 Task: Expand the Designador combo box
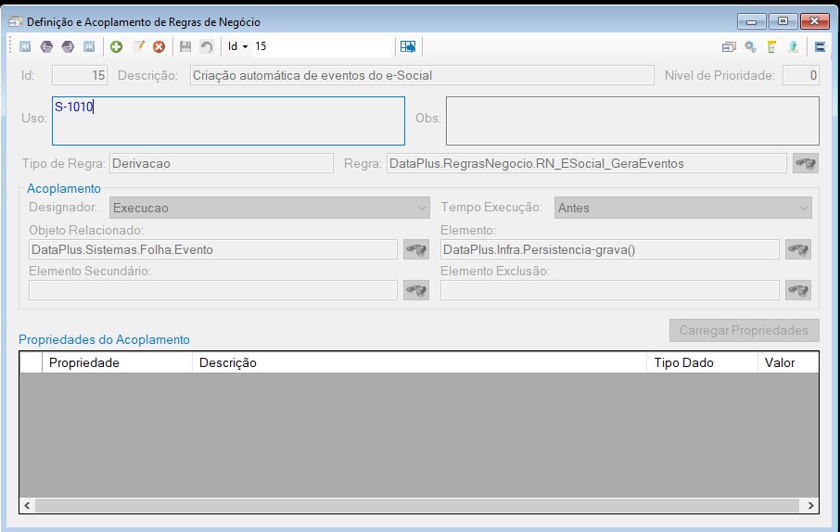click(x=270, y=208)
